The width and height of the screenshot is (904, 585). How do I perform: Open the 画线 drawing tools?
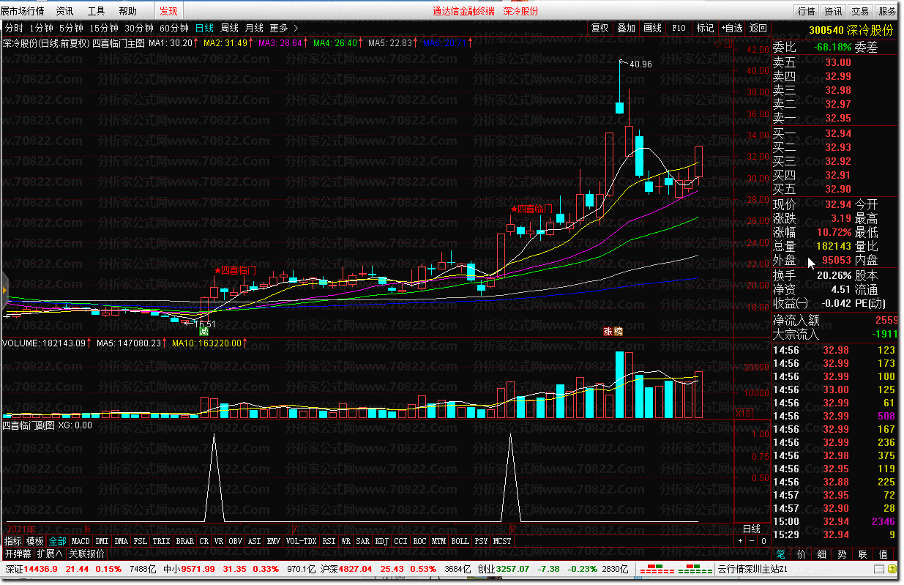pyautogui.click(x=653, y=28)
